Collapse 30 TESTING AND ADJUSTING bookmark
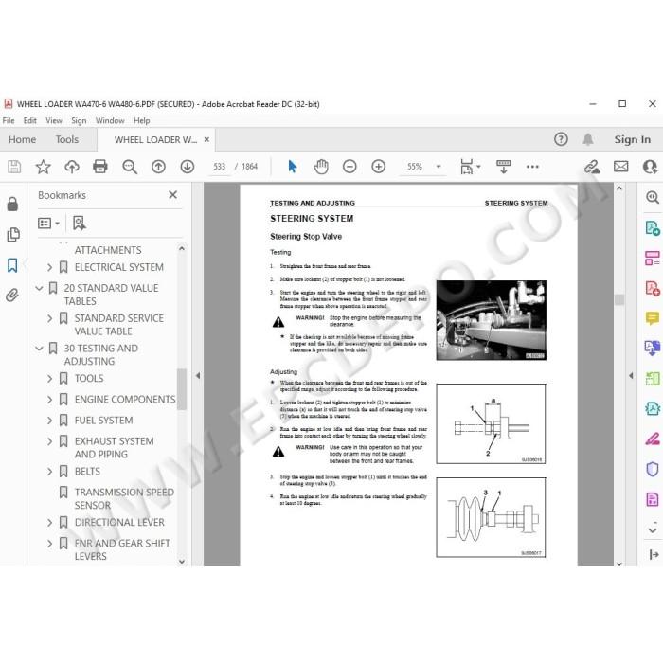The image size is (663, 663). point(40,349)
